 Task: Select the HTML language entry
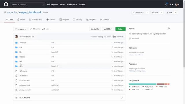162,87
